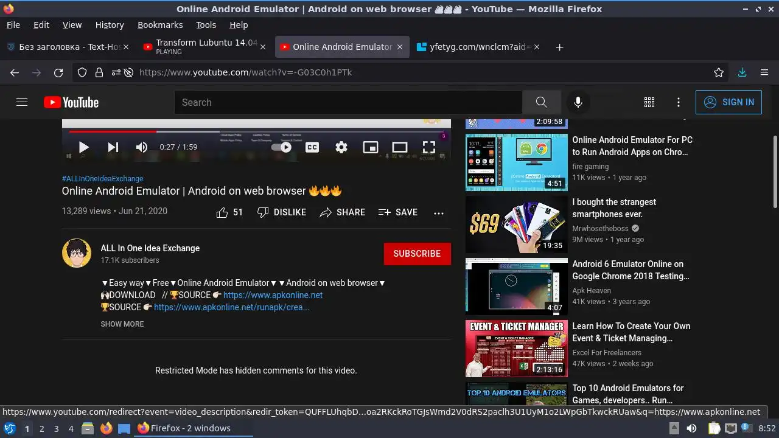Open the Firefox downloads panel

click(742, 72)
